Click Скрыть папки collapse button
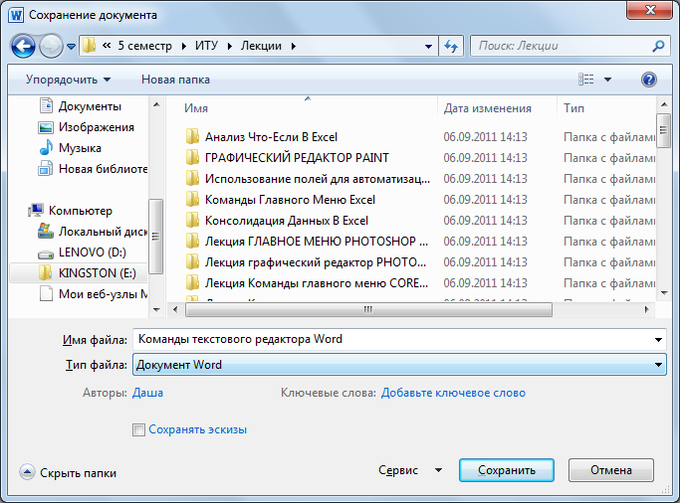Image resolution: width=680 pixels, height=503 pixels. (68, 473)
